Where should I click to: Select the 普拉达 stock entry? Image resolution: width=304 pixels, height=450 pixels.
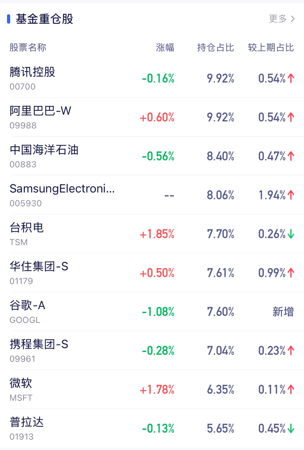pos(27,422)
